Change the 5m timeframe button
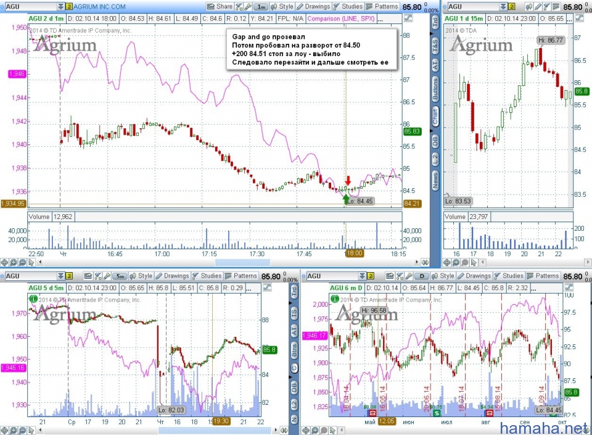The height and width of the screenshot is (435, 592). (120, 276)
